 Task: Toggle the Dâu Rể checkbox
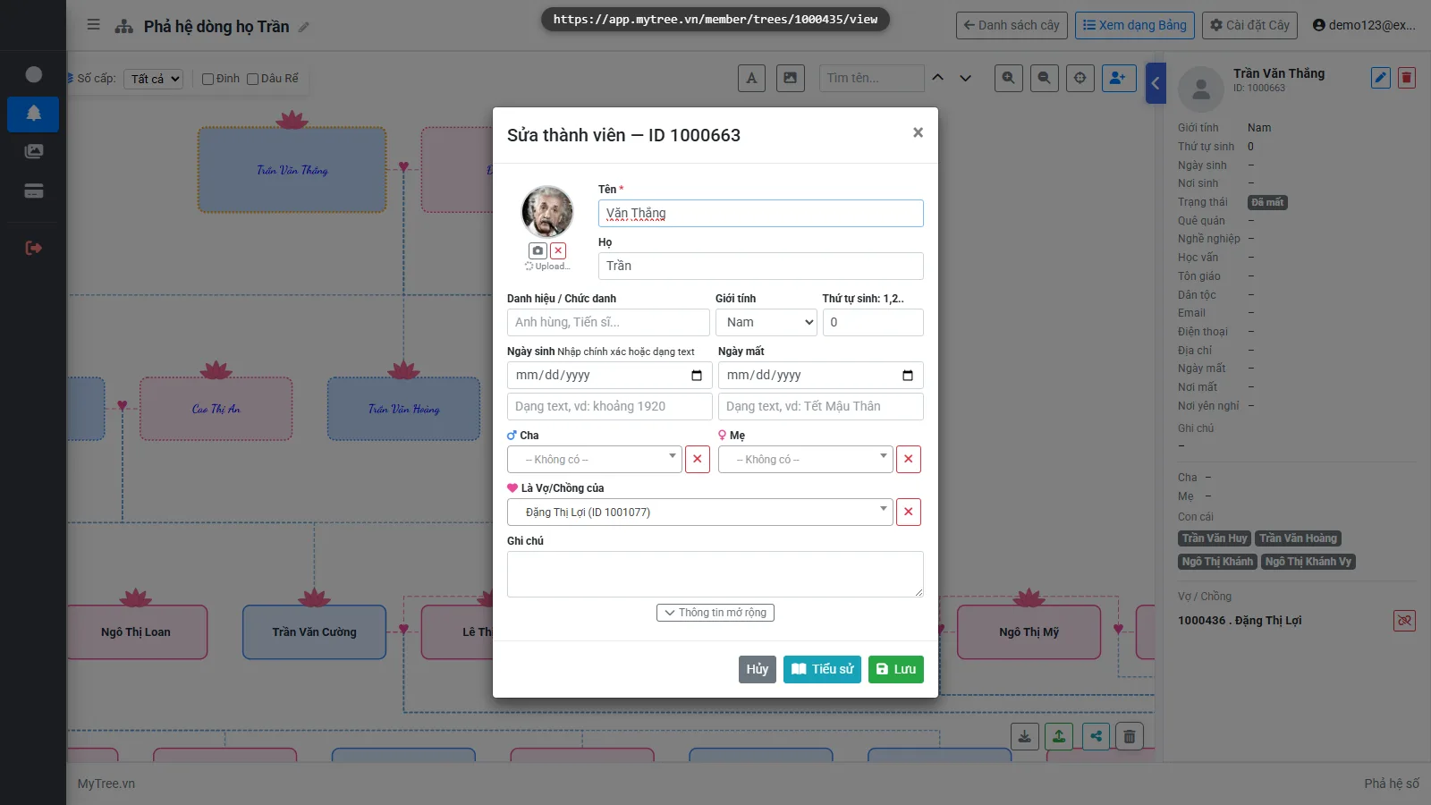[x=252, y=79]
